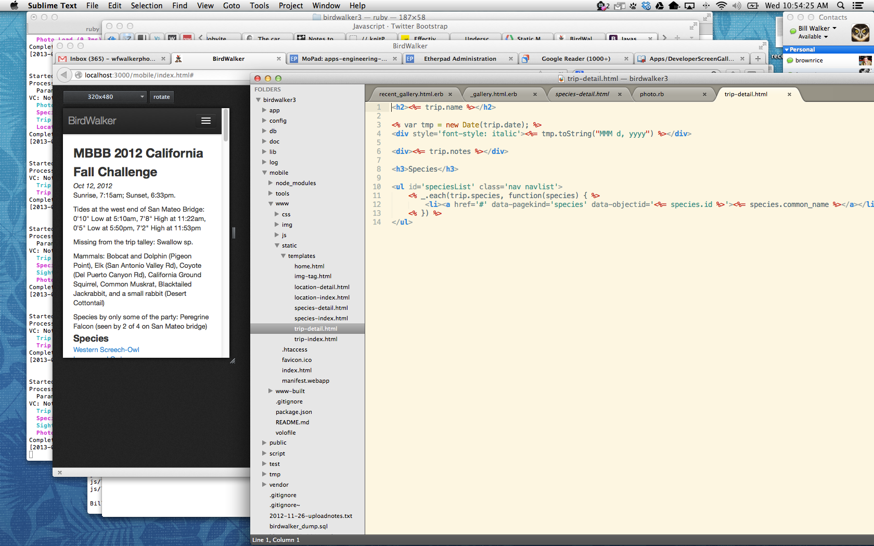Click the mobile preview vertical scrollbar

[x=226, y=125]
